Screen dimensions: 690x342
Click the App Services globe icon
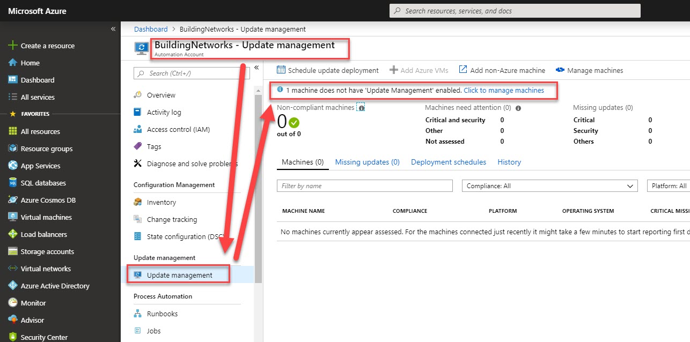(x=13, y=166)
